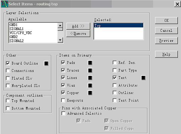Enable Advanced Selection checkbox
Viewport: 181px width, 134px height.
pos(63,114)
